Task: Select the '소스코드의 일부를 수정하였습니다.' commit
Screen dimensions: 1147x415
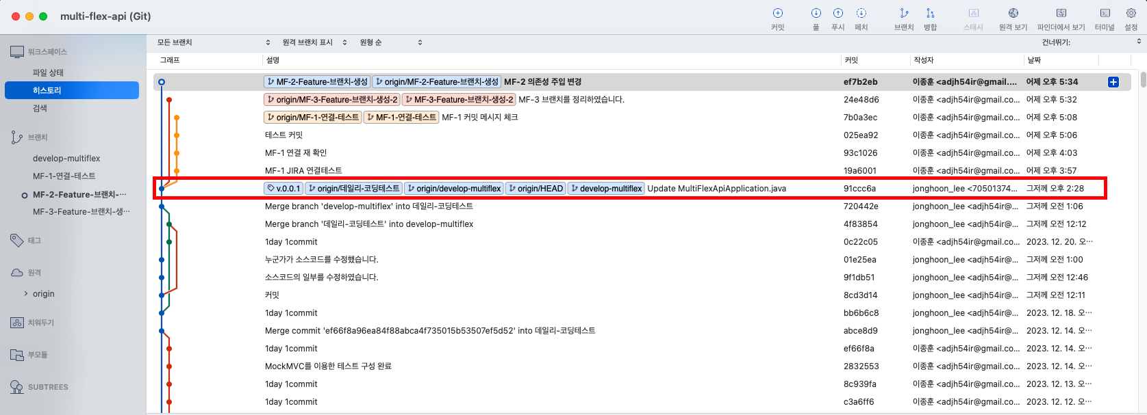Action: [x=642, y=278]
